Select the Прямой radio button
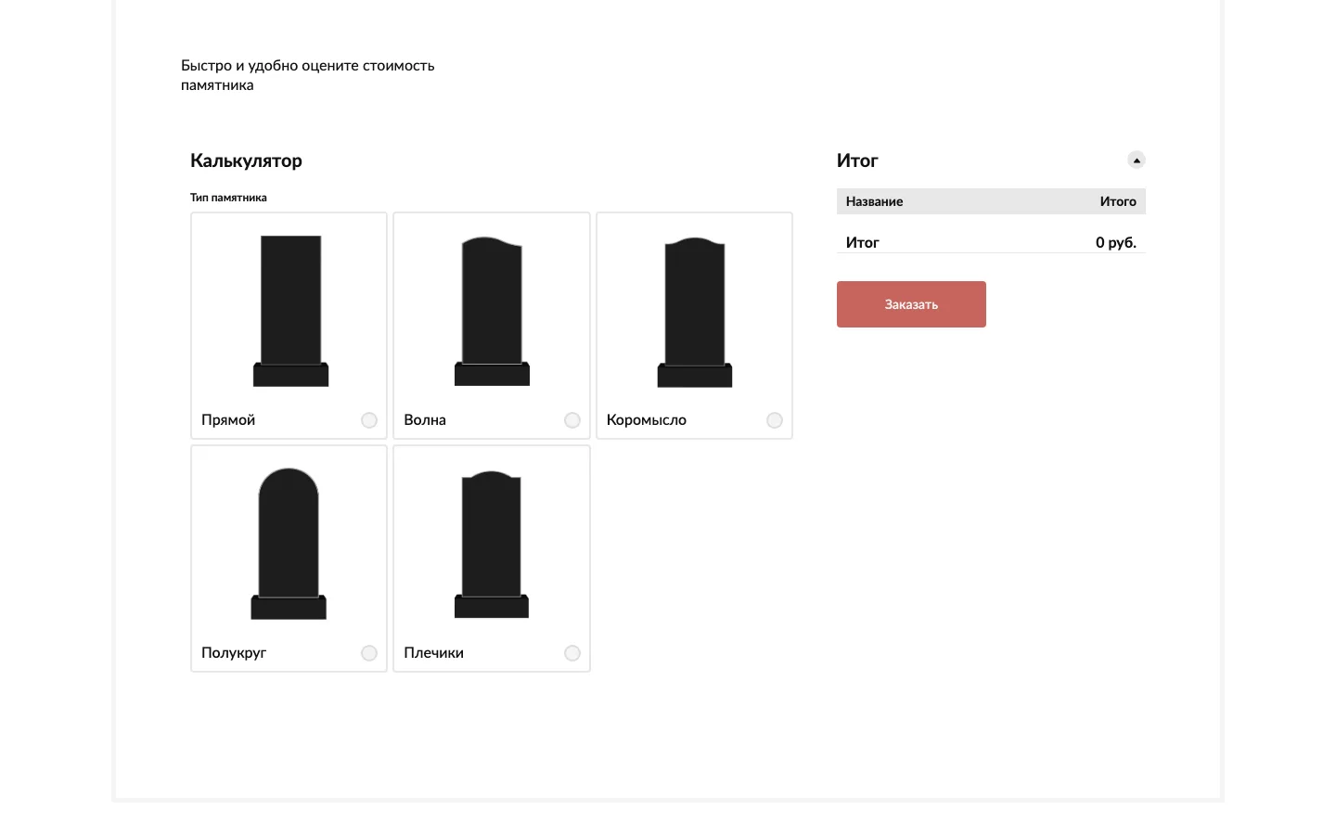Screen dimensions: 1336x835 click(369, 420)
